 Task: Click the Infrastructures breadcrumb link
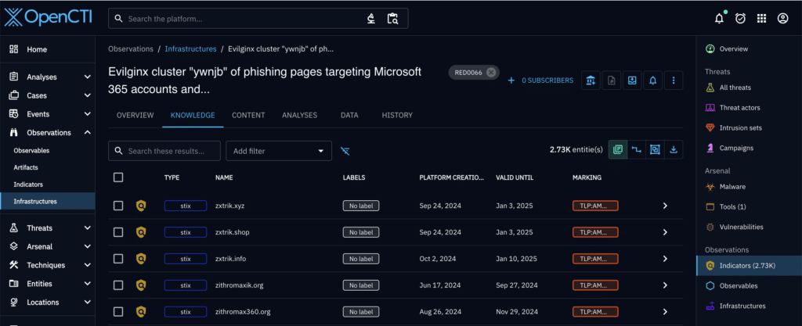tap(190, 48)
